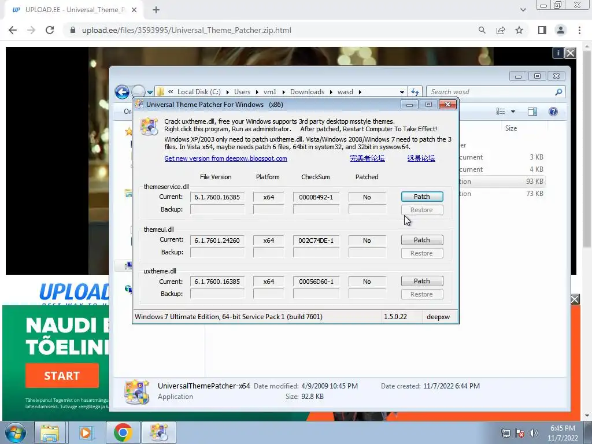The width and height of the screenshot is (592, 444).
Task: Open Explorer help question mark icon
Action: (x=553, y=112)
